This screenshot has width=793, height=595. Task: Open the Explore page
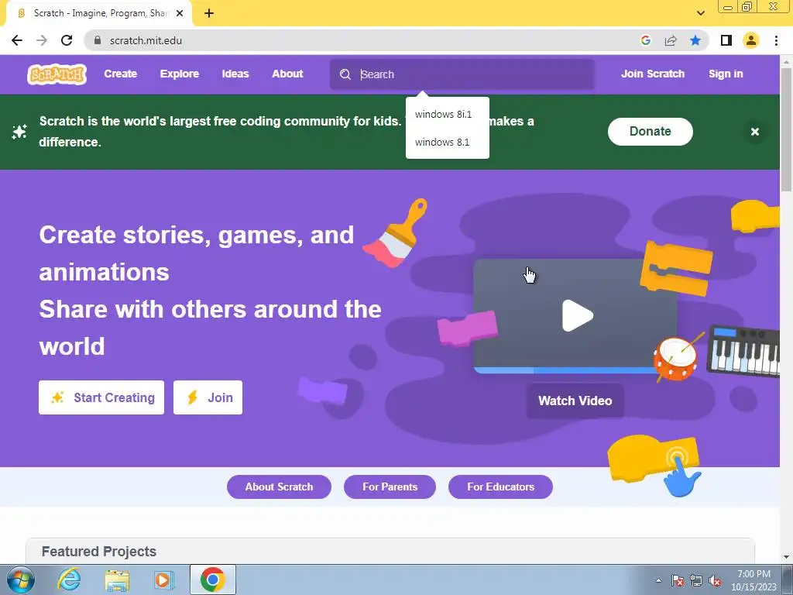tap(180, 74)
